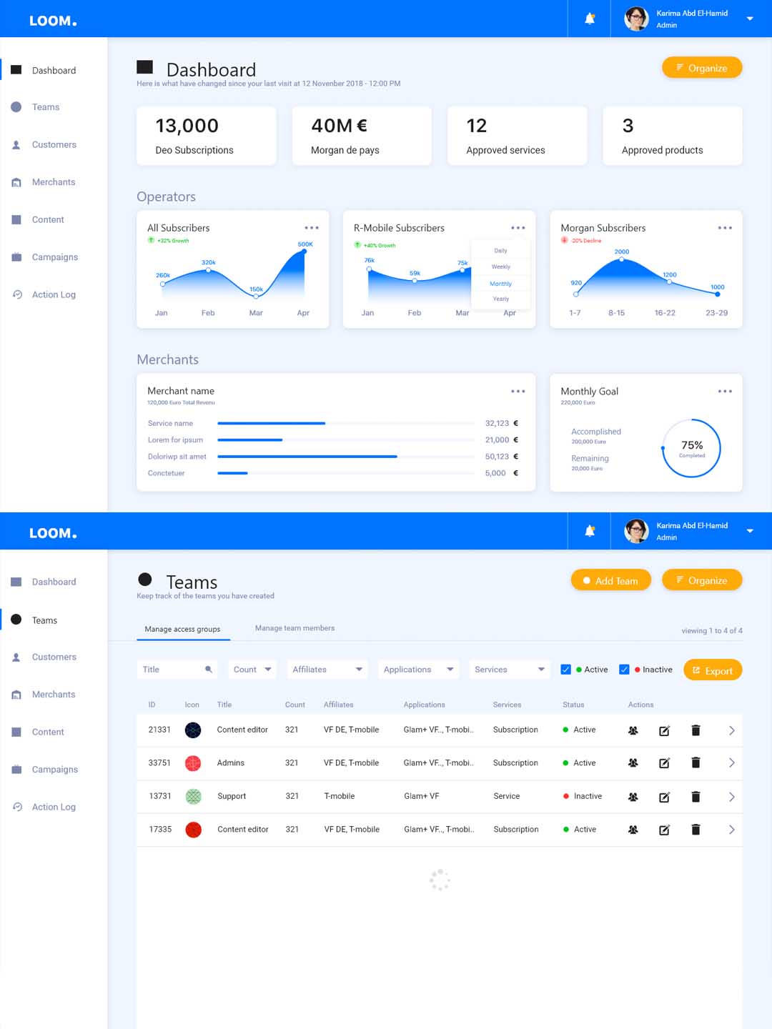This screenshot has height=1029, width=772.
Task: Click the Export button
Action: 713,670
